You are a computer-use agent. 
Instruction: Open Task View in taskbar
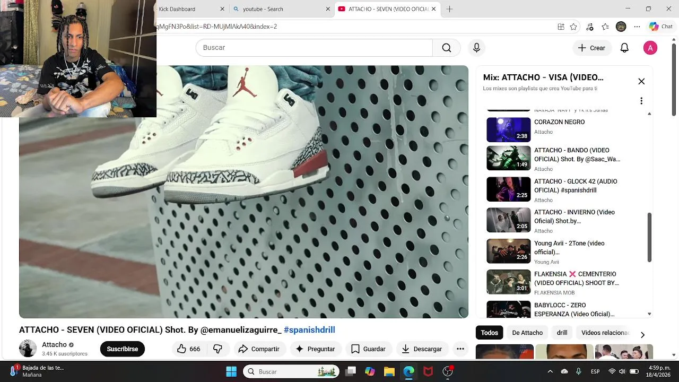pos(351,371)
